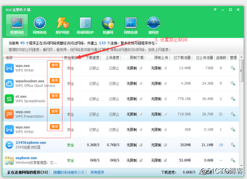The image size is (247, 179).
Task: Click the 45 program count number
Action: (x=22, y=43)
